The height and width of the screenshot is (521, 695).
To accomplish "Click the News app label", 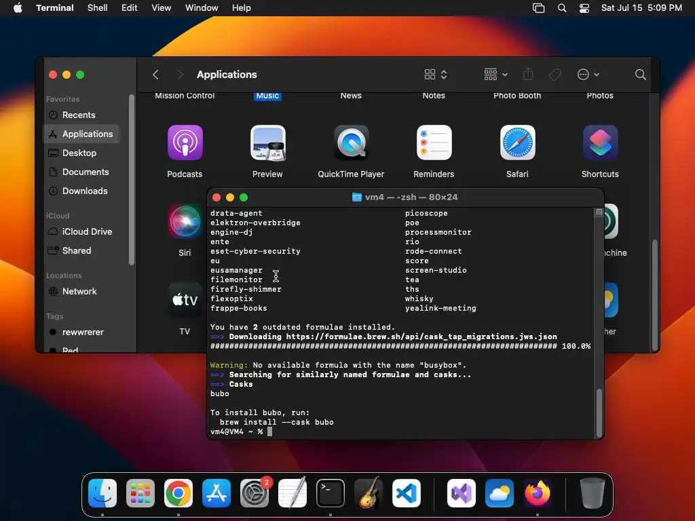I will tap(351, 96).
